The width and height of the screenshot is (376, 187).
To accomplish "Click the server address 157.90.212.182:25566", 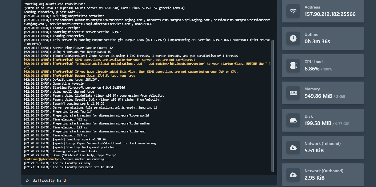I will pyautogui.click(x=330, y=14).
